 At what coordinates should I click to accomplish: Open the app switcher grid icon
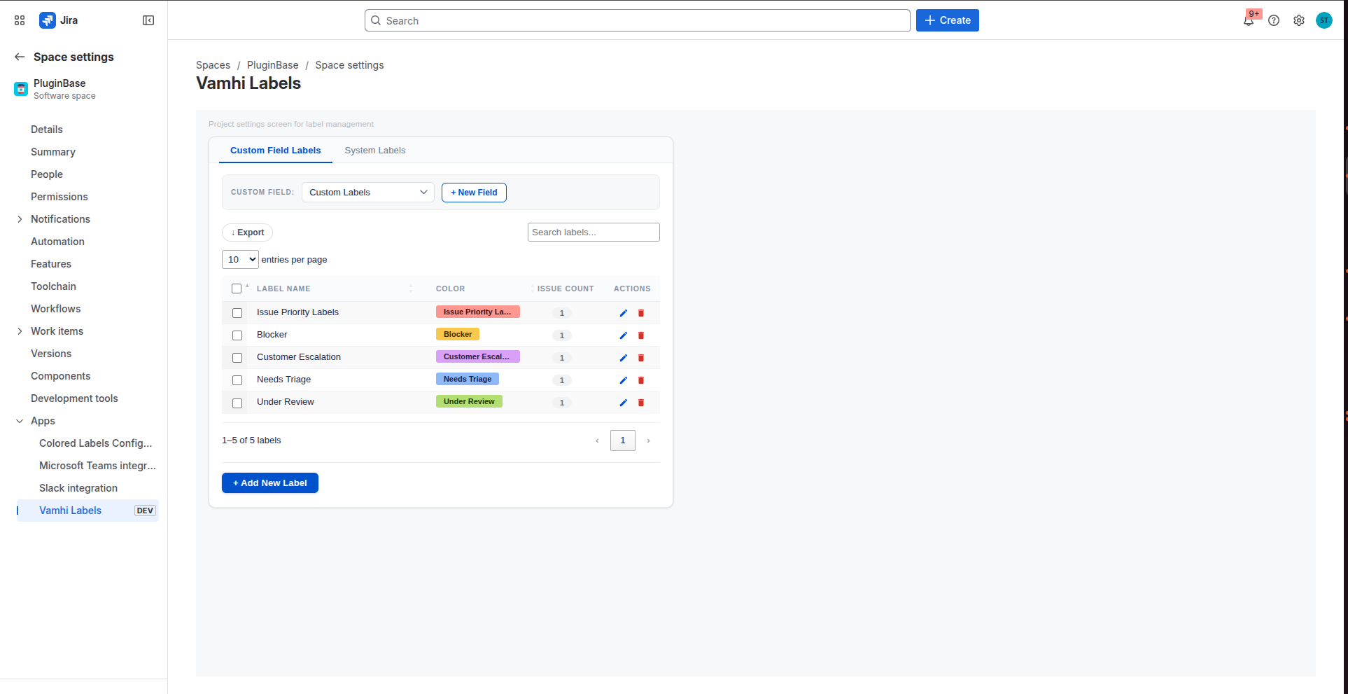click(20, 20)
